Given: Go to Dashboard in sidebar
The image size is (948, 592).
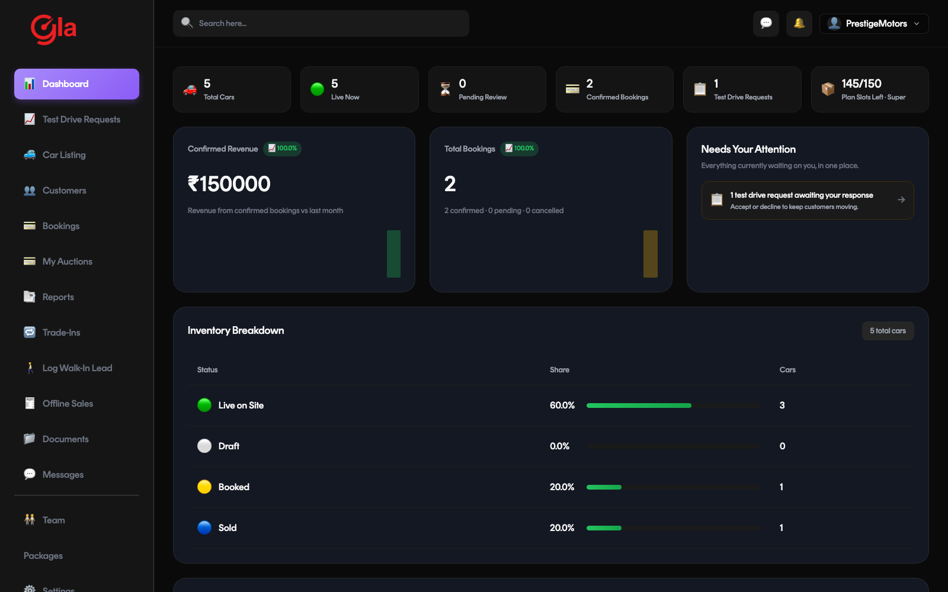Looking at the screenshot, I should pos(76,84).
